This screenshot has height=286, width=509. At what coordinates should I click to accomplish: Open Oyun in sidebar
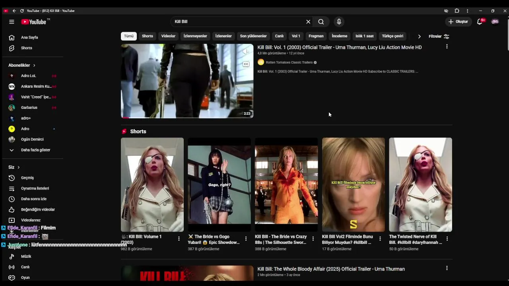pos(32,278)
